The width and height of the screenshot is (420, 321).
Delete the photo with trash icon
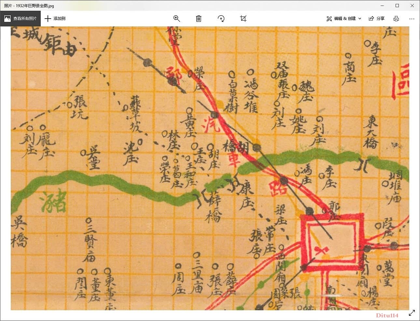click(x=199, y=19)
